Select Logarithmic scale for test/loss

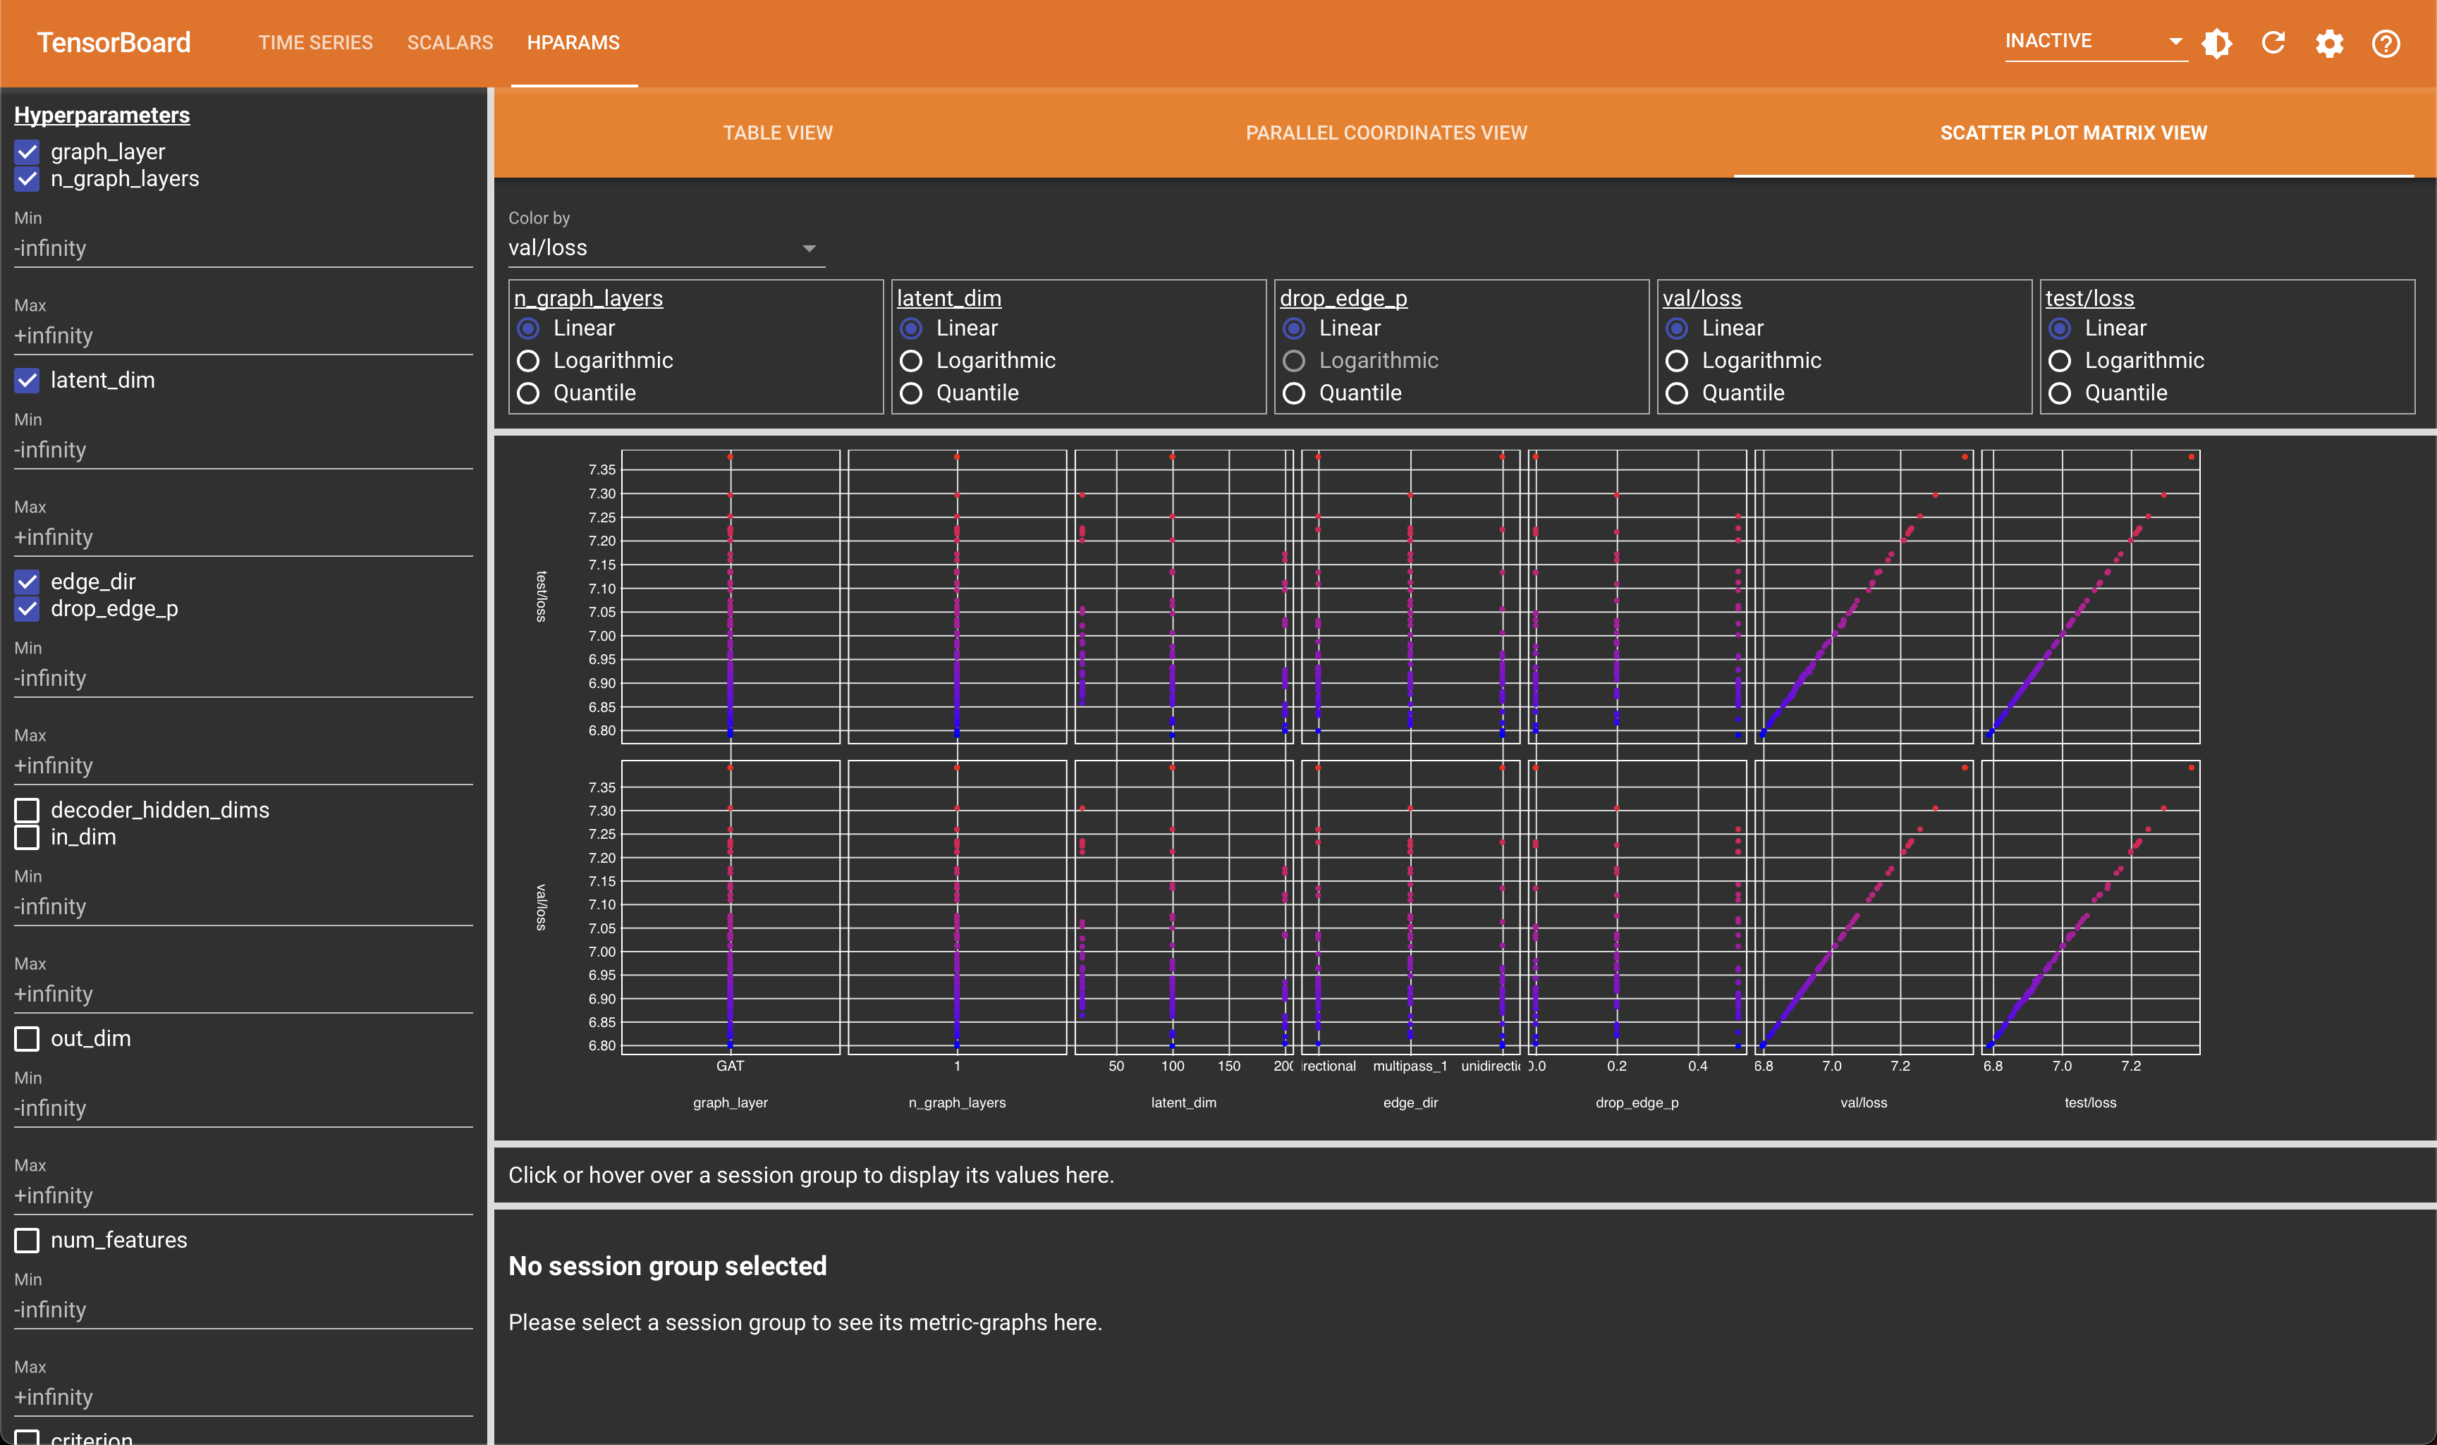(x=2060, y=361)
